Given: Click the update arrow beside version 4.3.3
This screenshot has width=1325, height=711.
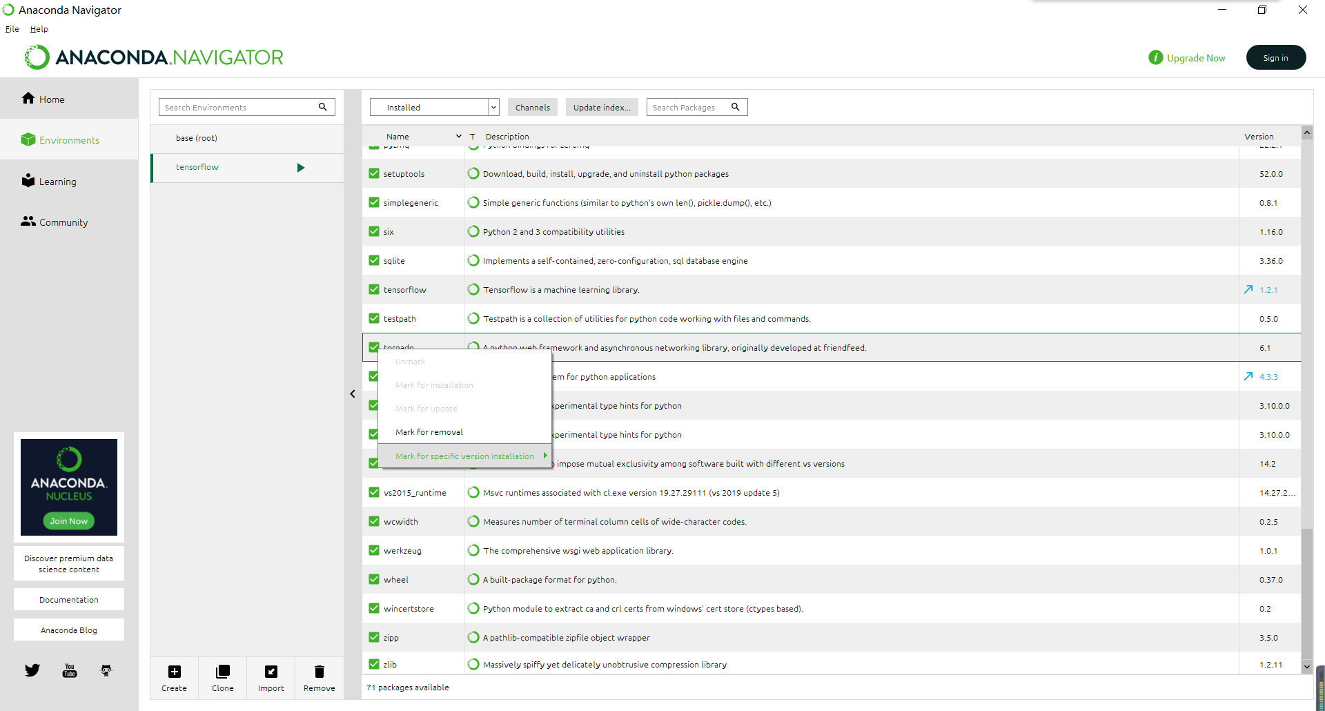Looking at the screenshot, I should click(x=1248, y=377).
